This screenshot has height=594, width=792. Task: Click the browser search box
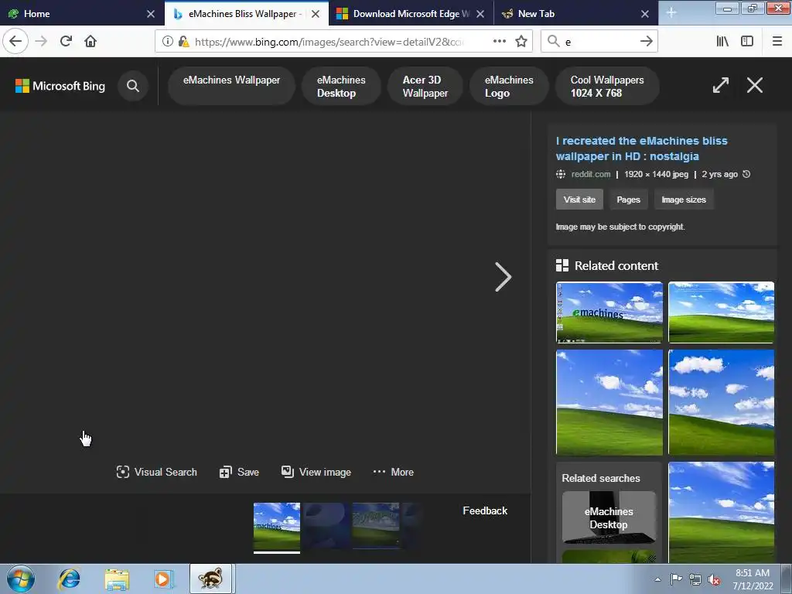point(599,42)
